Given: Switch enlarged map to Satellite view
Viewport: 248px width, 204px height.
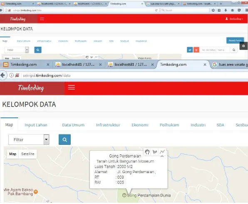Looking at the screenshot, I should (28, 154).
